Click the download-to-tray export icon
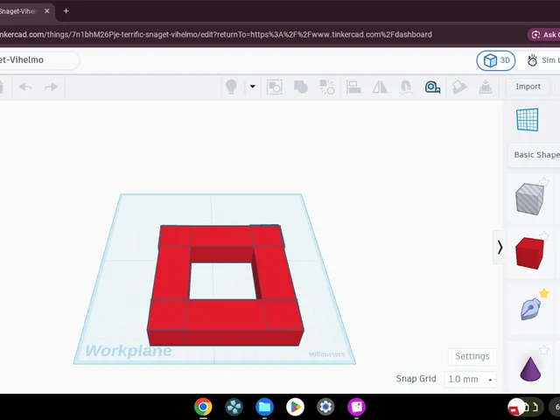 (x=486, y=87)
